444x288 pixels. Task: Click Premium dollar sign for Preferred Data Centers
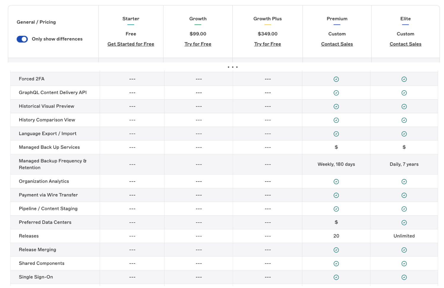pyautogui.click(x=336, y=222)
